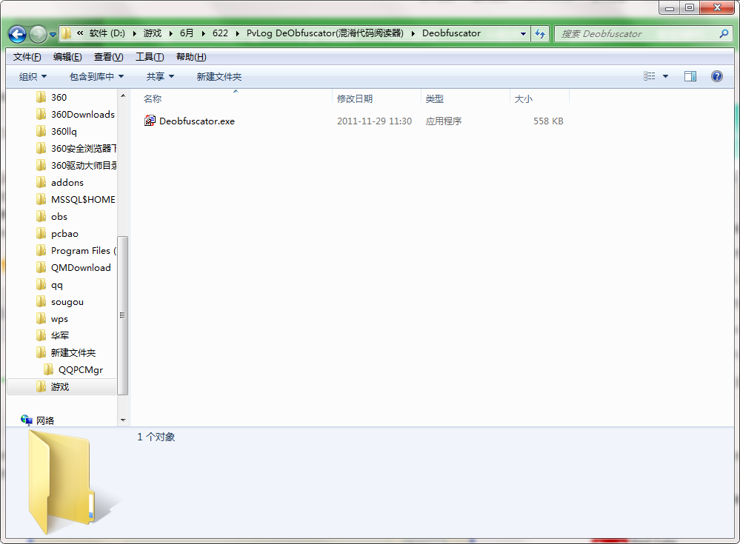
Task: Navigate to 软件 (D:) in breadcrumb
Action: [x=107, y=33]
